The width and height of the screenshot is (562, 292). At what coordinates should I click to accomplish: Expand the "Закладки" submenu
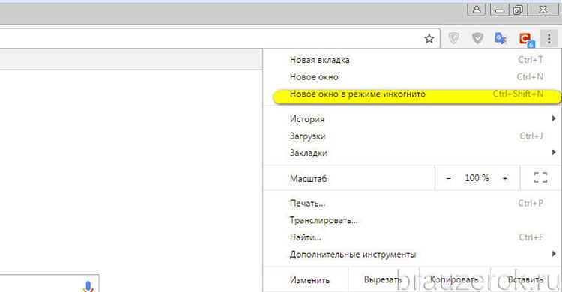click(x=412, y=153)
